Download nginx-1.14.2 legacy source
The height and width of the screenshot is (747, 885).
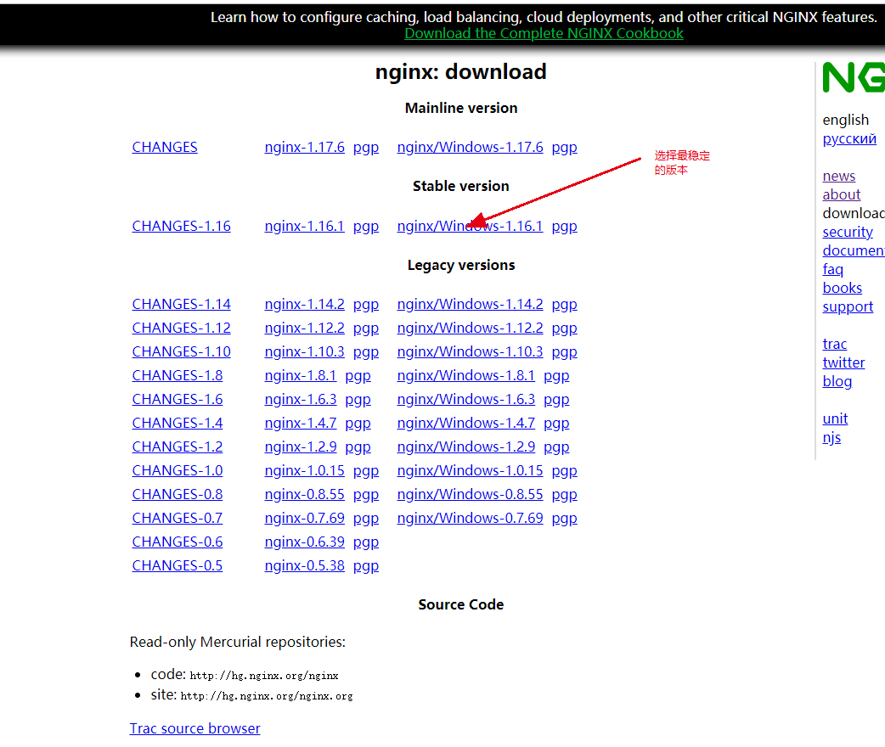pyautogui.click(x=304, y=304)
